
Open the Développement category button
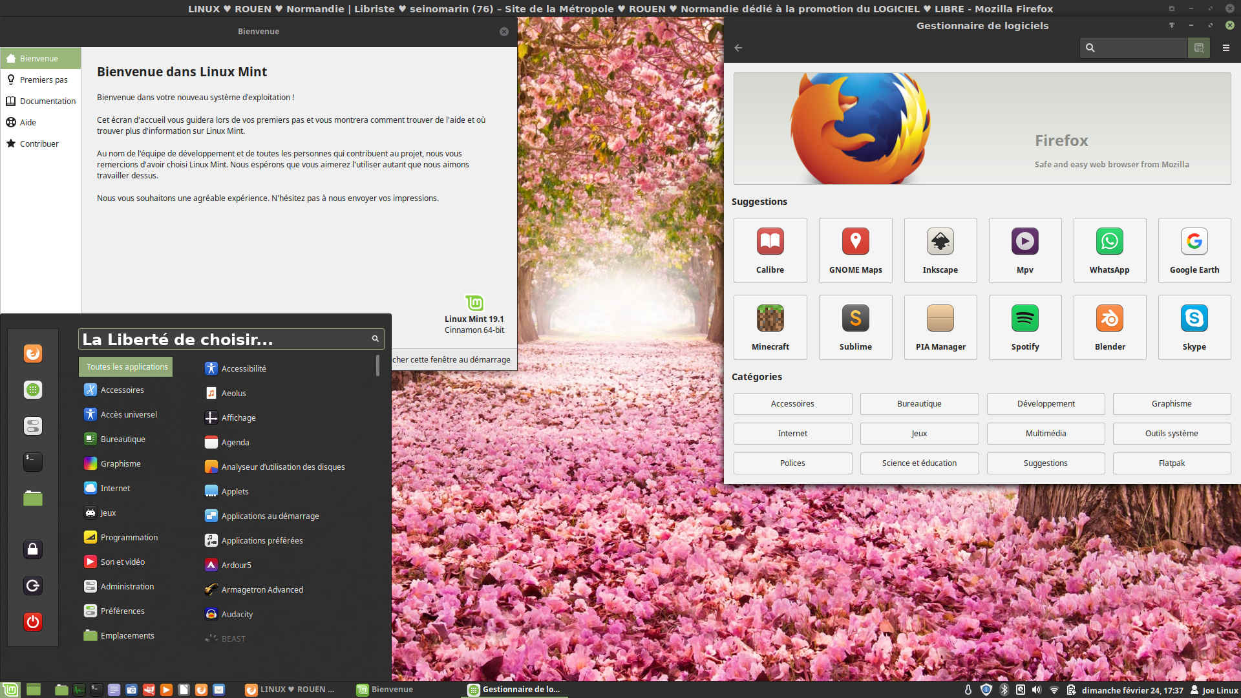coord(1045,404)
